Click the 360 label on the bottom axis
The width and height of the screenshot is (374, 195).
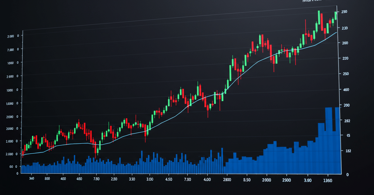coord(32,178)
